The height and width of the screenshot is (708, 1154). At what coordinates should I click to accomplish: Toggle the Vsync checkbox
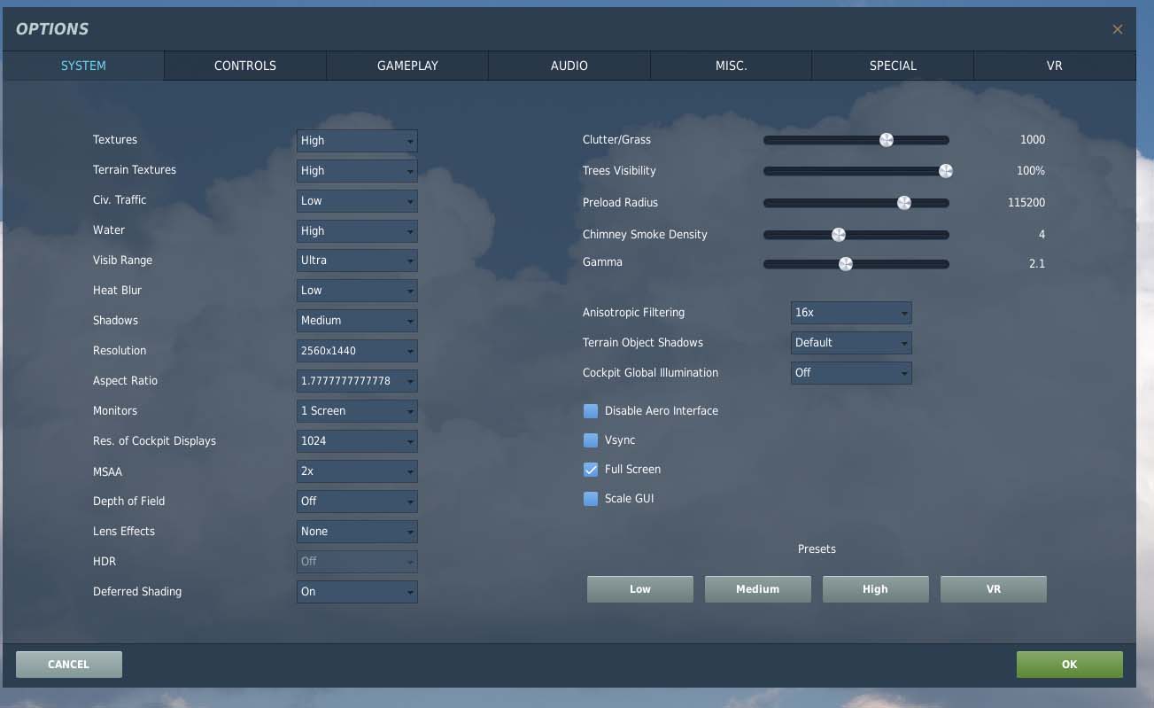[591, 440]
